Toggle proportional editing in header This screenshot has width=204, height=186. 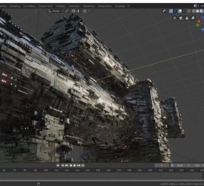(x=85, y=11)
